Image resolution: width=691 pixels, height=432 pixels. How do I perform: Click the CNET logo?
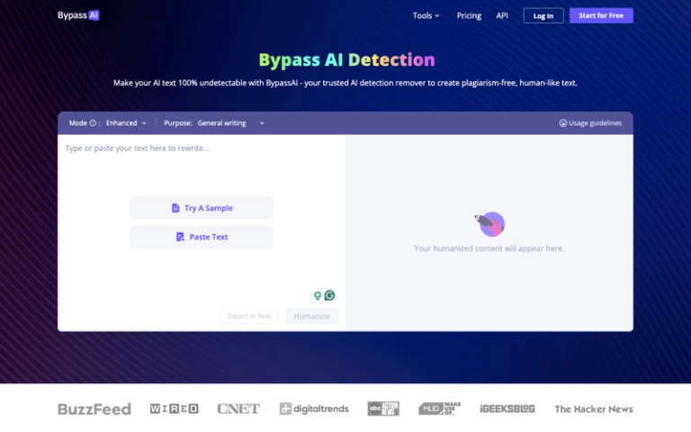click(238, 409)
